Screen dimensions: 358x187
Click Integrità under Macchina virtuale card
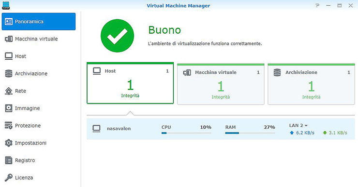point(221,97)
